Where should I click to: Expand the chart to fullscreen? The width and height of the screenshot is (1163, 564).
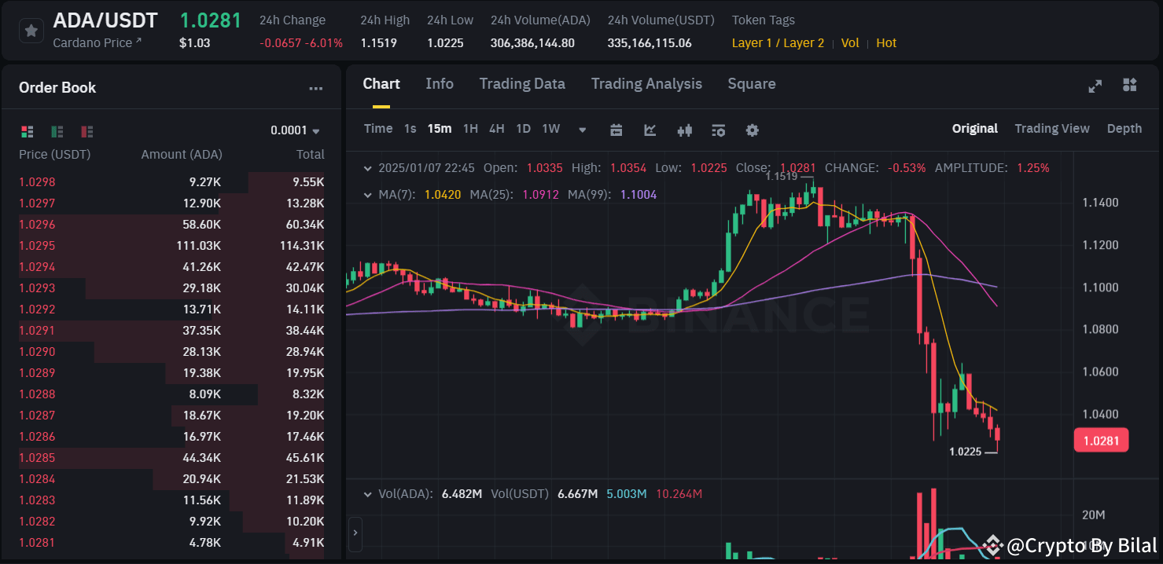pos(1095,86)
